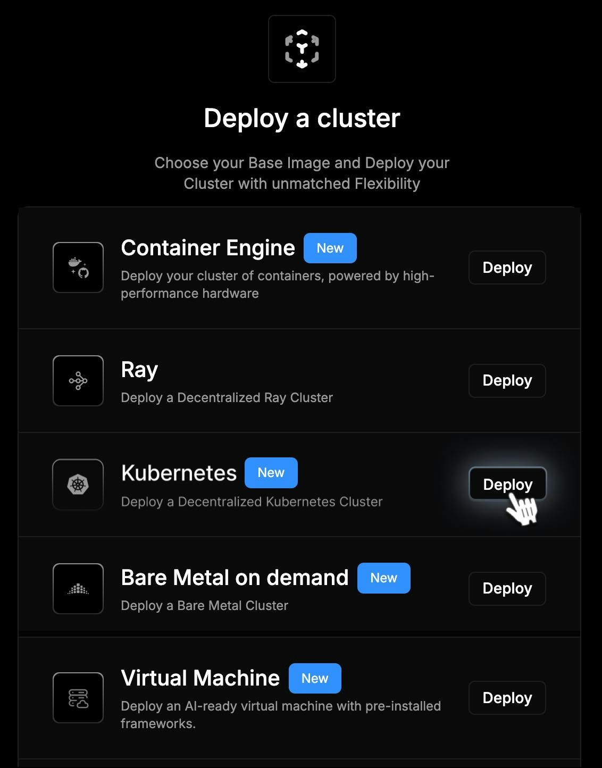Image resolution: width=602 pixels, height=768 pixels.
Task: Click 'Choose your Base Image' subtitle text
Action: pos(302,173)
